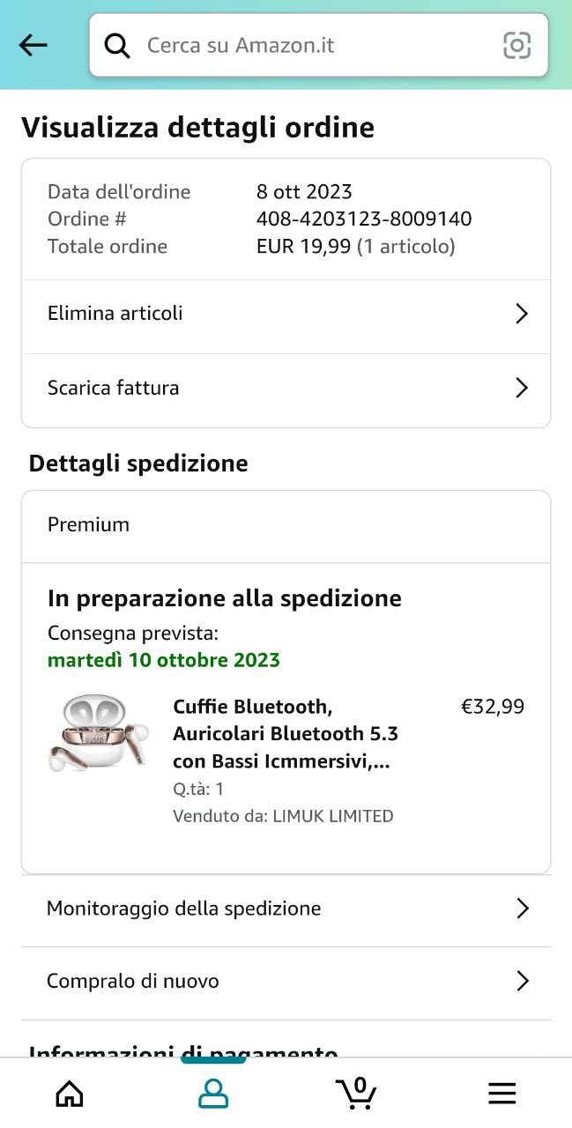Viewport: 572px width, 1128px height.
Task: Expand Compralo di nuovo chevron
Action: pyautogui.click(x=522, y=981)
